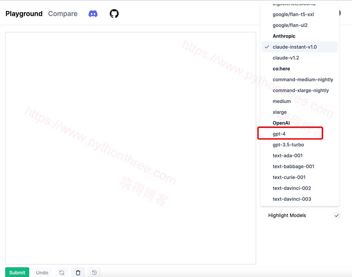Click the OpenAI group heading
The image size is (352, 277).
click(281, 123)
